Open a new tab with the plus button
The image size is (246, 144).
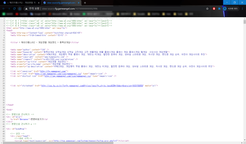click(85, 3)
